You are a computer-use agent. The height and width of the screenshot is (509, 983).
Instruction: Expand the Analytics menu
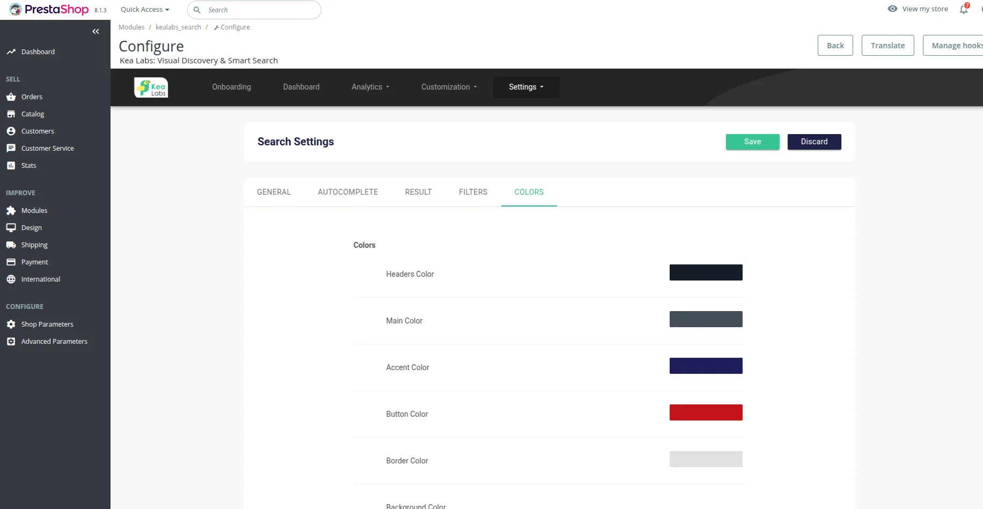click(x=370, y=87)
